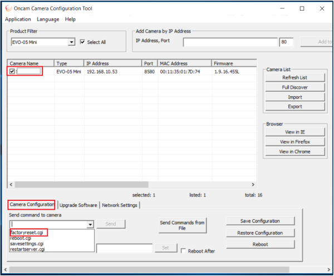Click the window bottom scrollbar thumb
This screenshot has height=276, width=334.
(149, 270)
